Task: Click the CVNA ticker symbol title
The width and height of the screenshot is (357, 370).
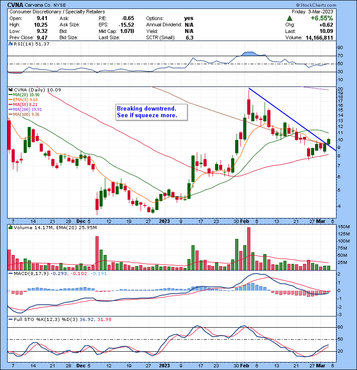Action: pos(15,5)
